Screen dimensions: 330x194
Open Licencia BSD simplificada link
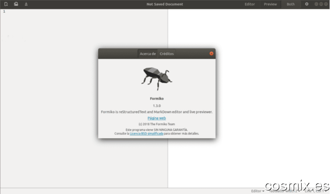click(x=146, y=134)
